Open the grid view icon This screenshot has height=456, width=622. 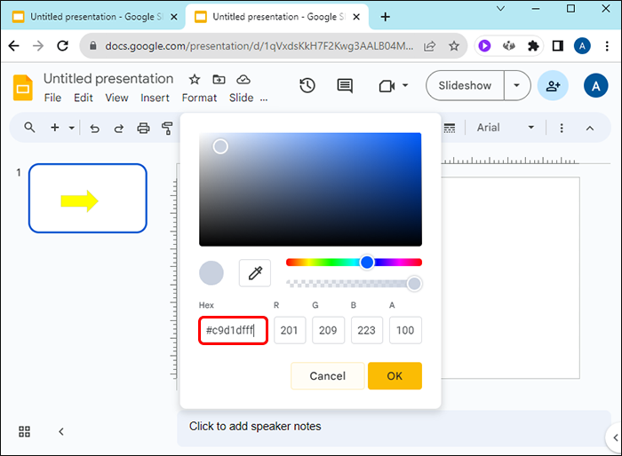pyautogui.click(x=24, y=431)
